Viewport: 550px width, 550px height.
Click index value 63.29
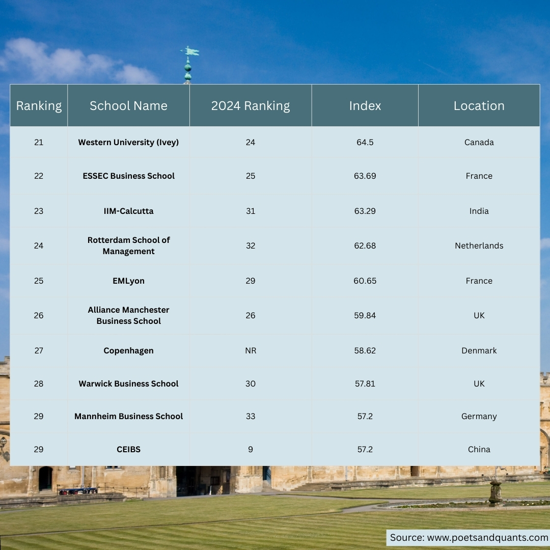[x=365, y=211]
